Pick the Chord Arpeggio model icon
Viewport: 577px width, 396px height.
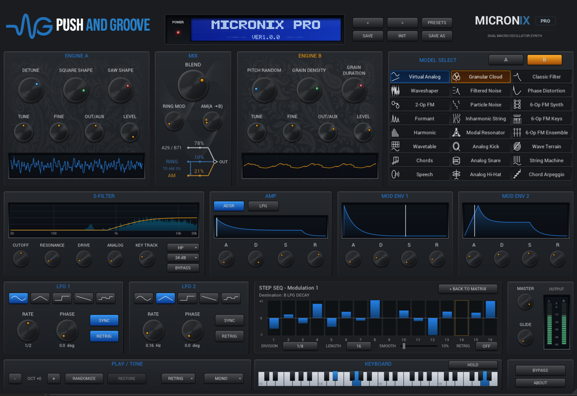tap(517, 174)
